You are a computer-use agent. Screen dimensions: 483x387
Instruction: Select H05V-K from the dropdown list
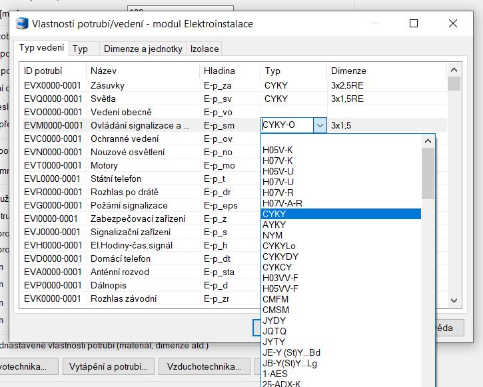pos(340,150)
